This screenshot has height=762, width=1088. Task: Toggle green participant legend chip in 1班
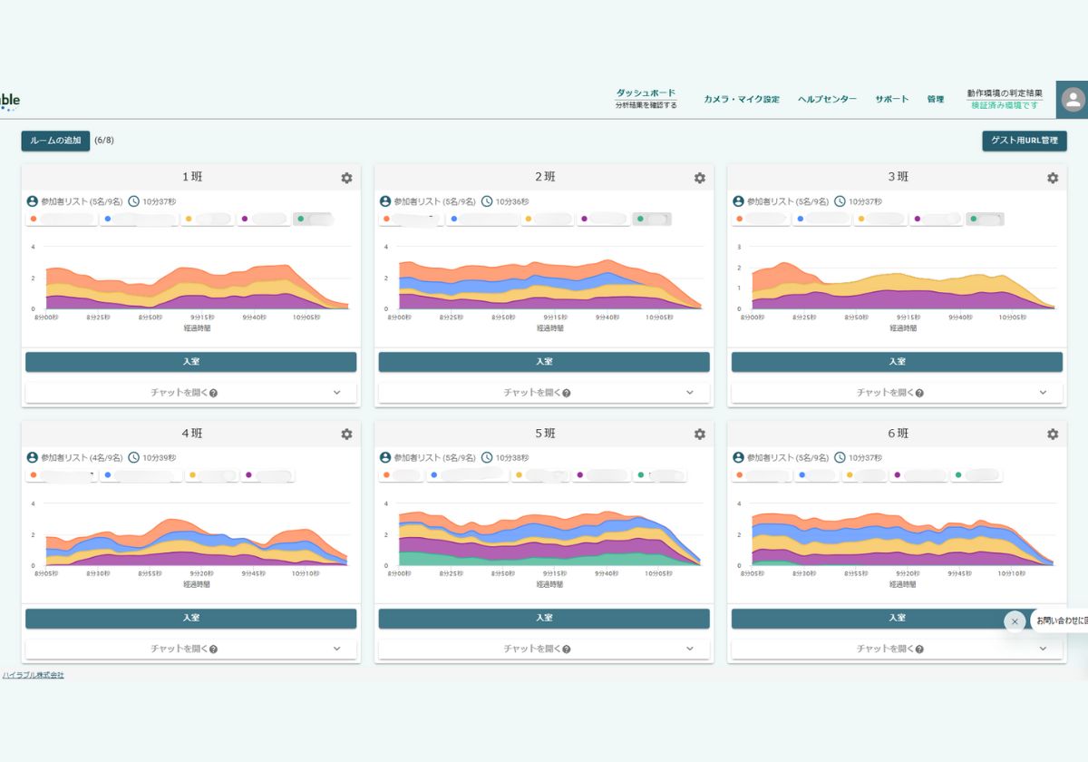click(x=314, y=220)
